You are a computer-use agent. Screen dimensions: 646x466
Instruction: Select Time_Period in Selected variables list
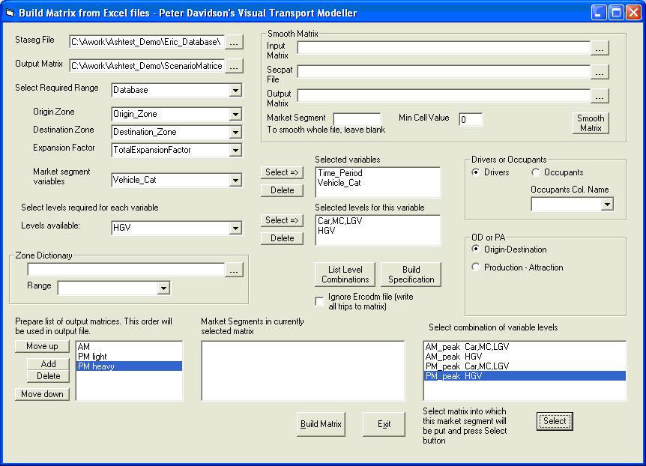coord(339,172)
